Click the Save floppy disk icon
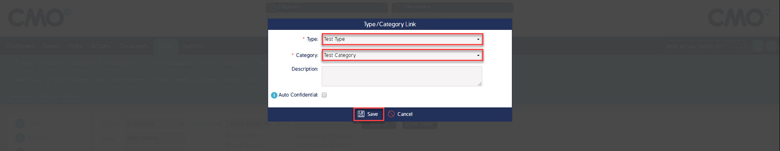Image resolution: width=780 pixels, height=151 pixels. click(x=361, y=114)
